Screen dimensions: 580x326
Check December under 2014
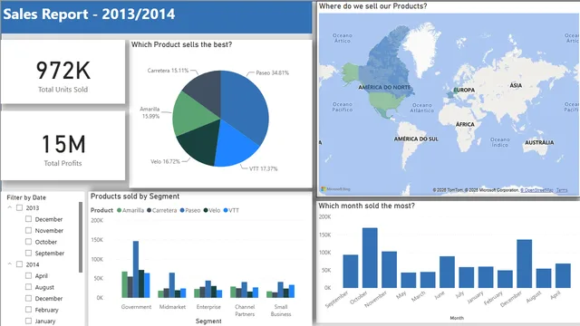point(28,298)
